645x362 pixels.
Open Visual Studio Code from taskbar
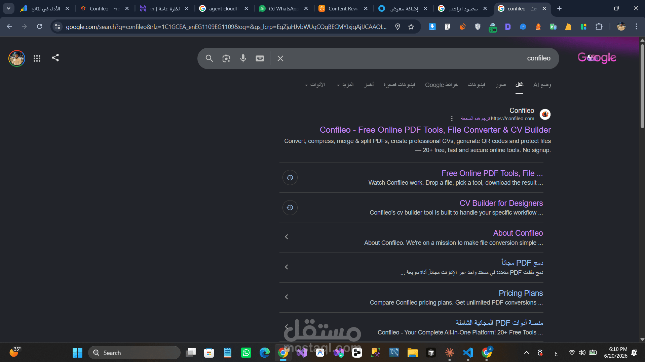tap(468, 353)
